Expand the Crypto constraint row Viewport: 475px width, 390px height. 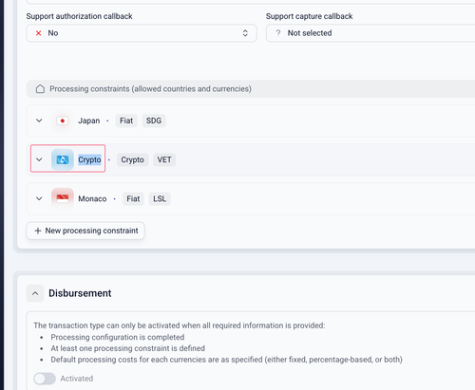point(39,159)
